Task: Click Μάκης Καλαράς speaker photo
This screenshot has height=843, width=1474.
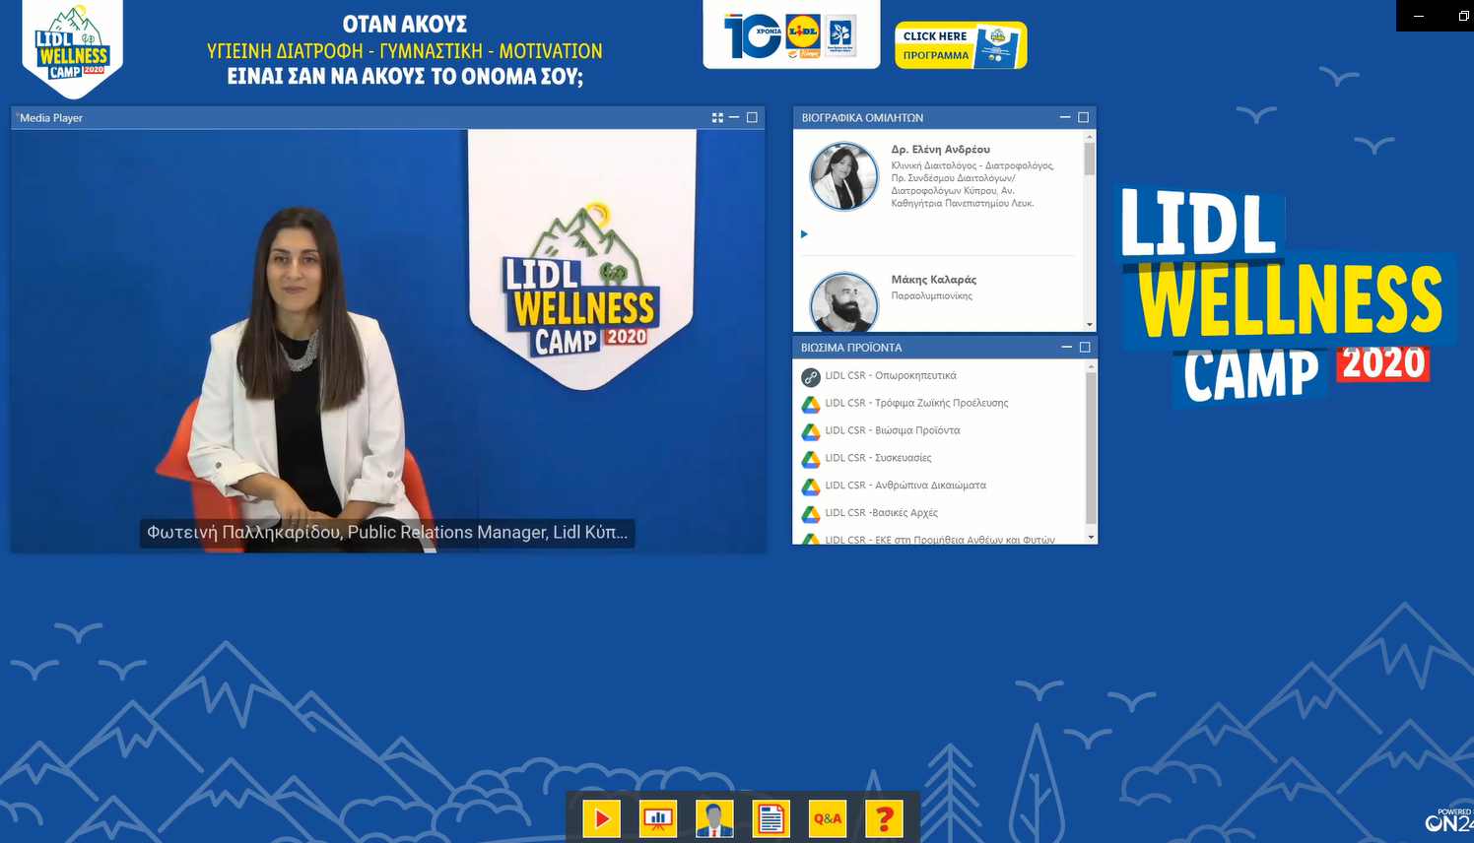Action: (x=843, y=303)
